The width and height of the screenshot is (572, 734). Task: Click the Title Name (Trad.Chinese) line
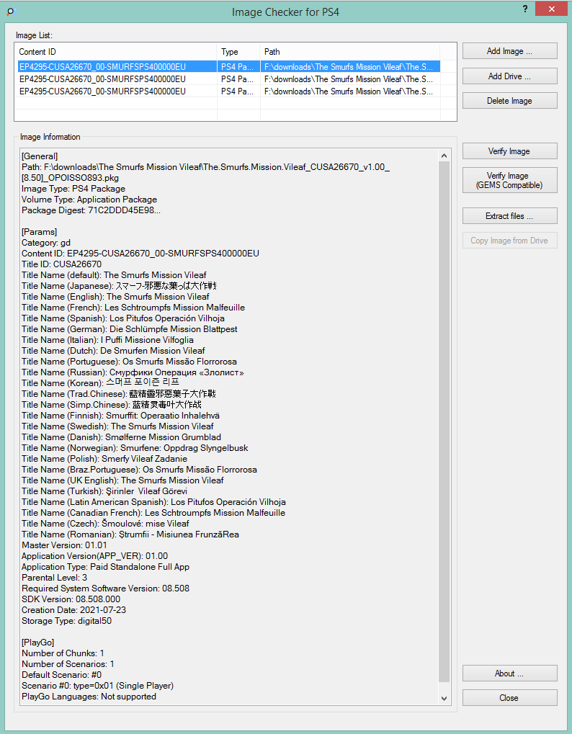pos(119,393)
